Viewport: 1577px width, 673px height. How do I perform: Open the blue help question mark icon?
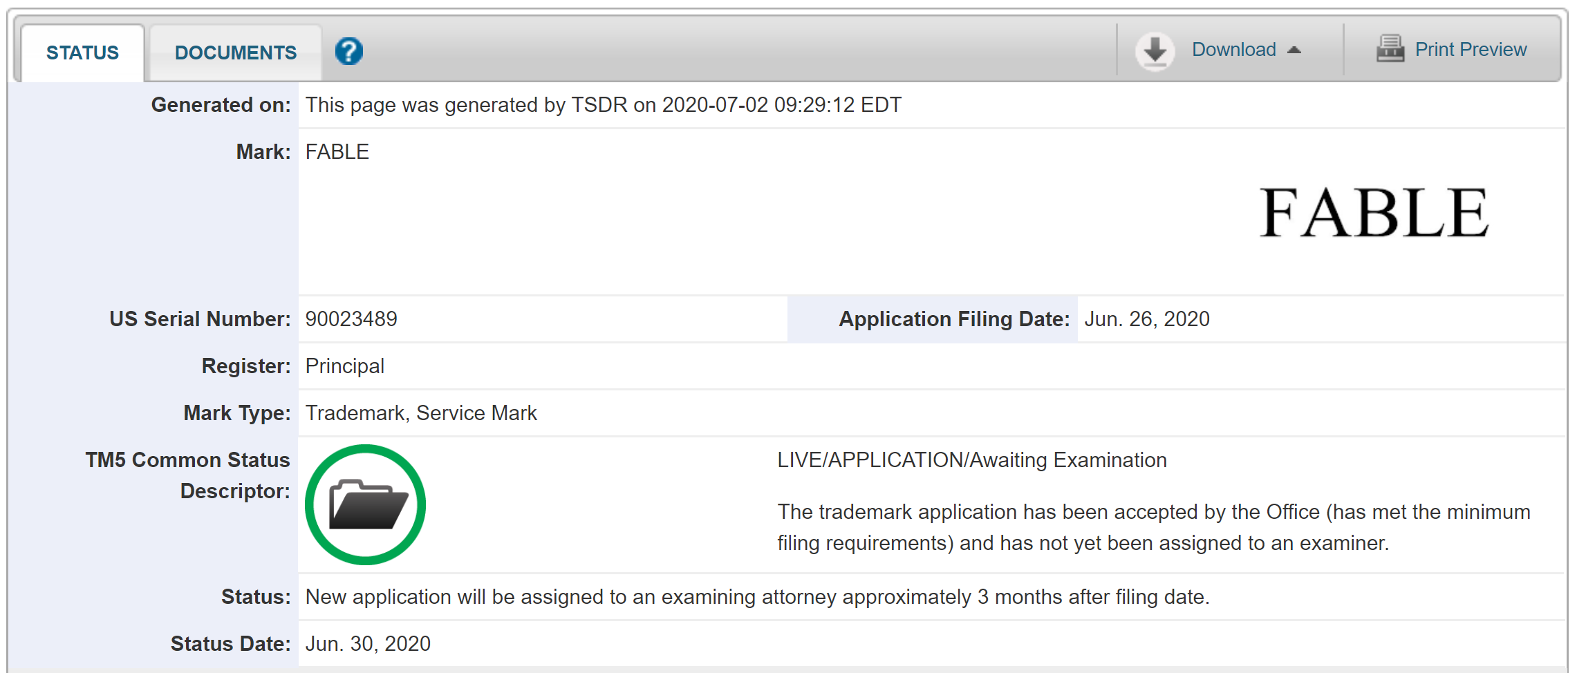point(349,51)
